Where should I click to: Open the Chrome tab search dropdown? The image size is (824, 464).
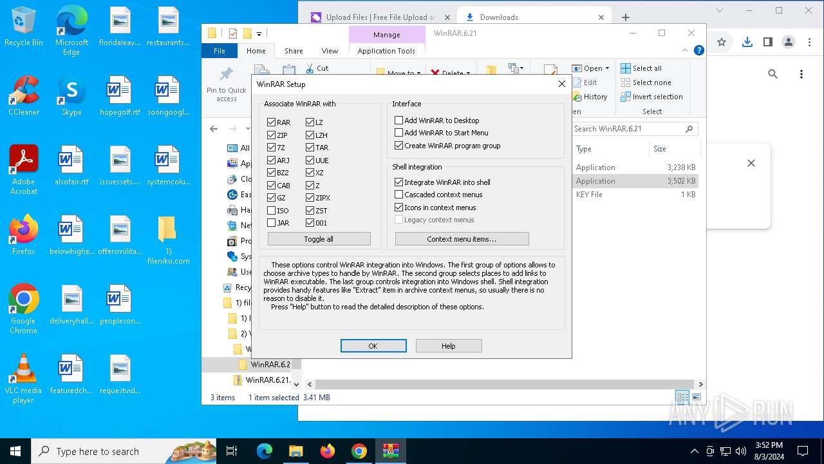coord(720,10)
